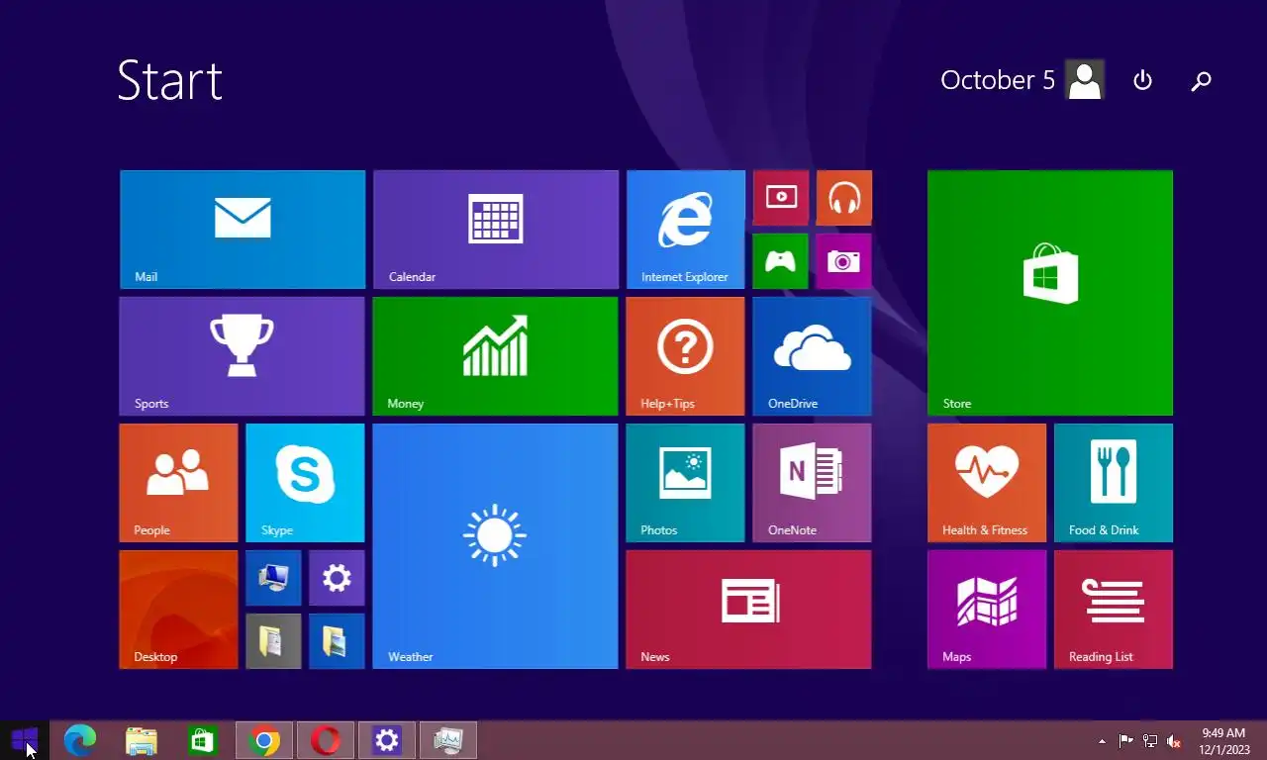
Task: Open the Camera tile
Action: [x=844, y=261]
